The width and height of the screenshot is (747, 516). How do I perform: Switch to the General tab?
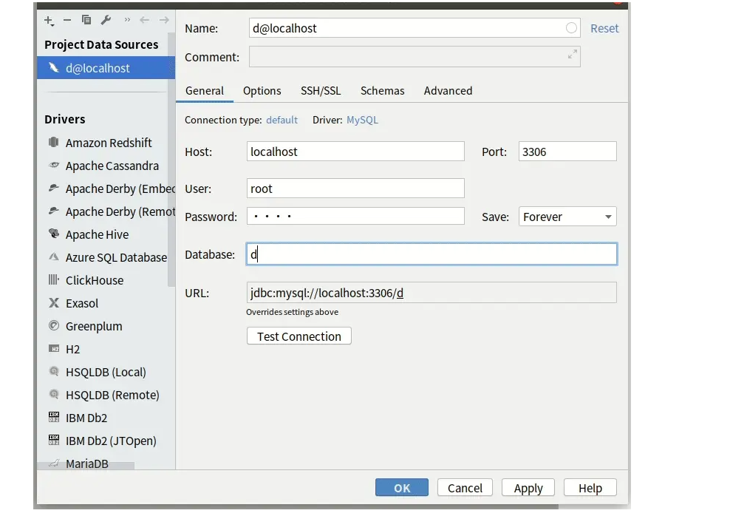205,90
